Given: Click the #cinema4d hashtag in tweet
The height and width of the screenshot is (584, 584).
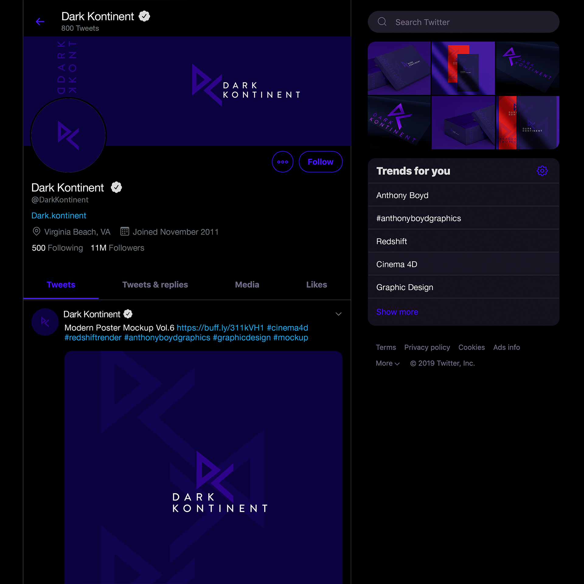Looking at the screenshot, I should (287, 328).
